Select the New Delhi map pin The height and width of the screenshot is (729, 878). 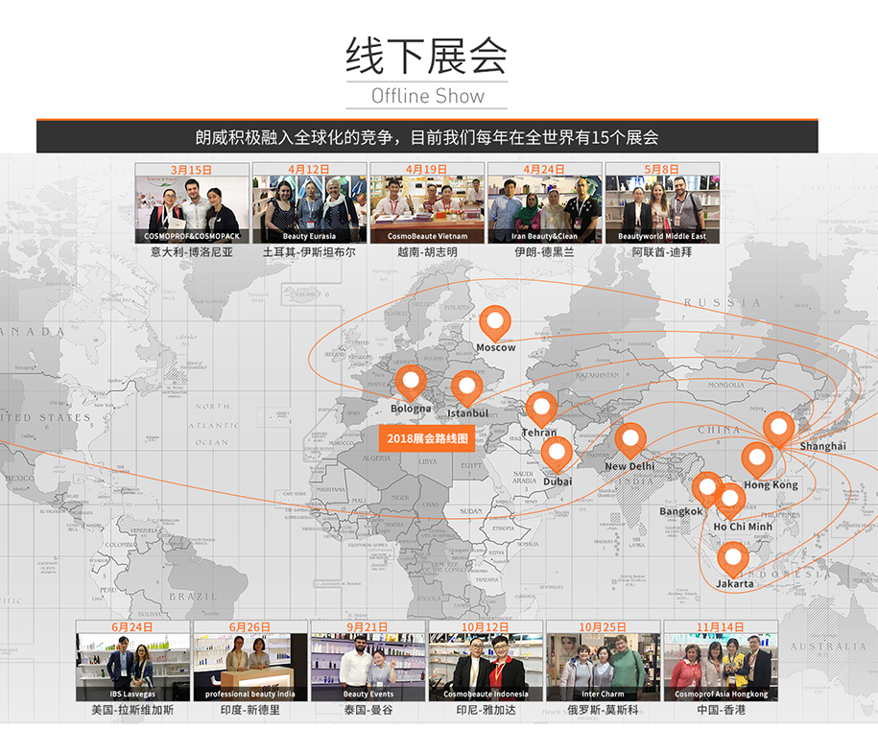point(630,441)
